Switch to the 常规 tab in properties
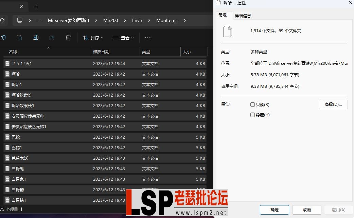The height and width of the screenshot is (218, 354). pos(223,15)
